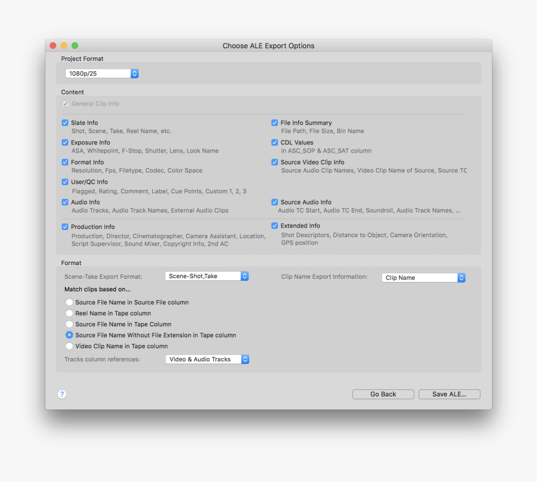Uncheck Source Video Clip Info
This screenshot has height=482, width=537.
(274, 162)
